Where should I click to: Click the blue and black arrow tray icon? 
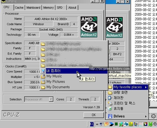[111, 124]
